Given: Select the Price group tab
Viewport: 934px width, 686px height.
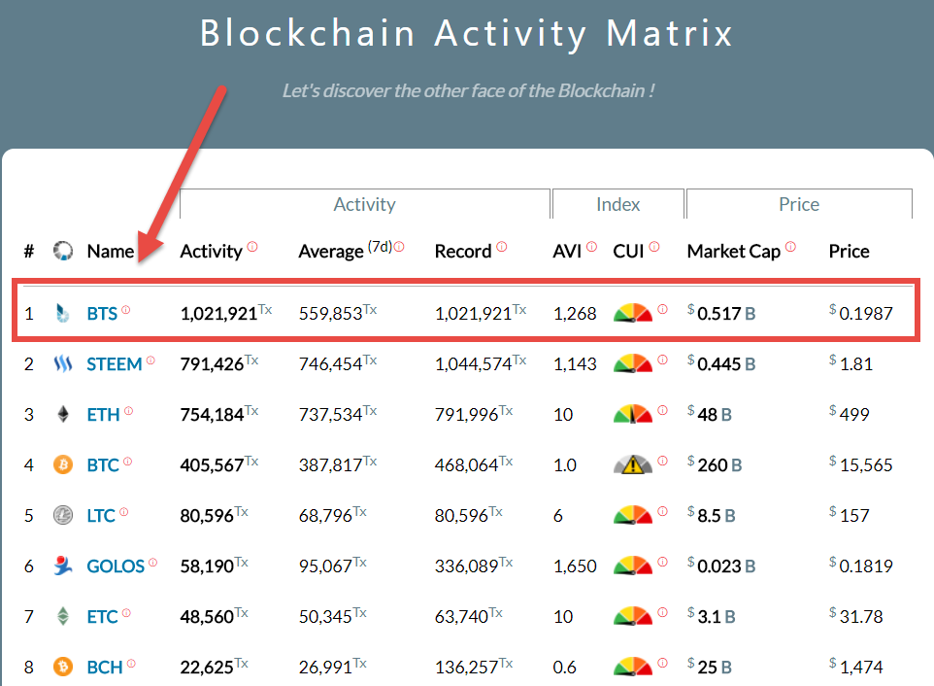Looking at the screenshot, I should tap(799, 204).
